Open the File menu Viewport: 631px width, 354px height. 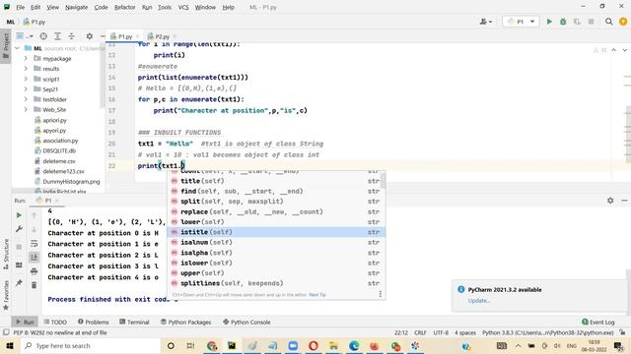coord(20,7)
